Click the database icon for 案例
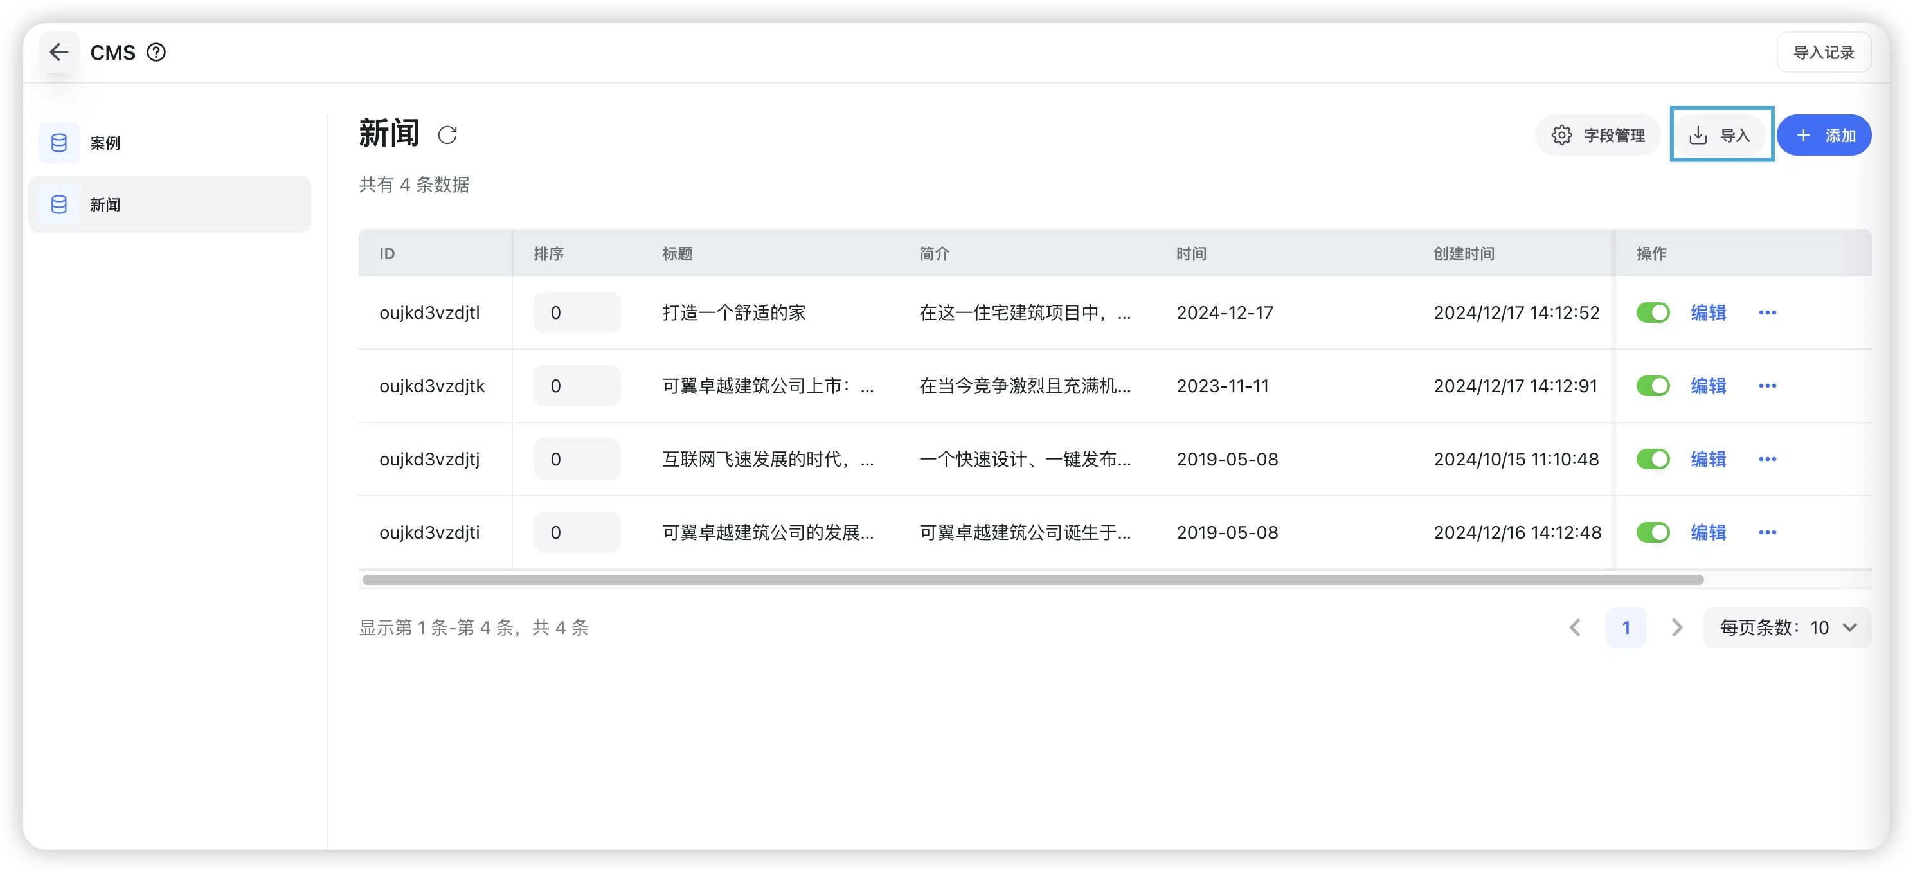 coord(58,143)
